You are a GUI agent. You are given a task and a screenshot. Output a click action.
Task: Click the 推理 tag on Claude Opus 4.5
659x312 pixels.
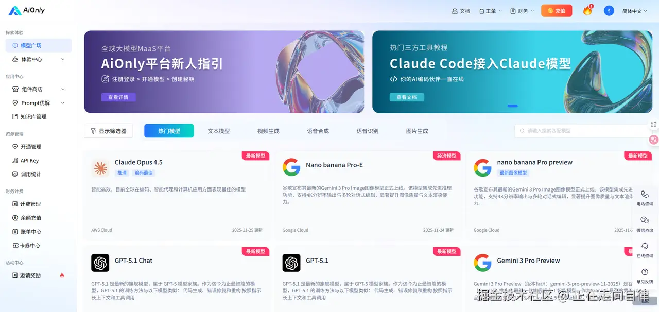pyautogui.click(x=122, y=173)
